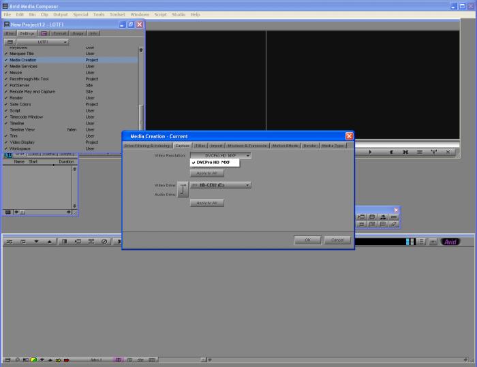Switch to the Media Type tab
The image size is (477, 367).
pos(333,146)
